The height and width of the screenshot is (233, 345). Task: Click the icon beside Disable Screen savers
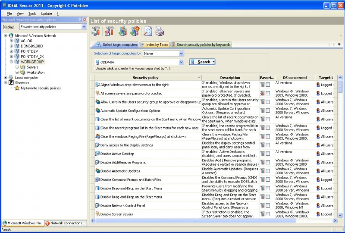pos(98,214)
